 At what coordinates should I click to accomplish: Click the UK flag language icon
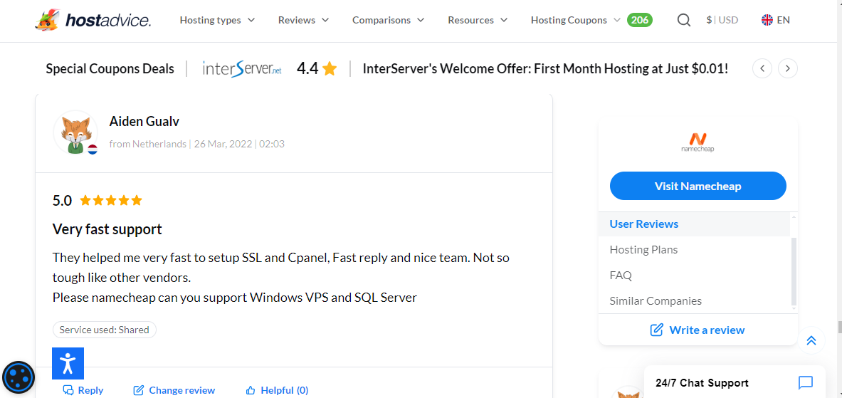(767, 21)
